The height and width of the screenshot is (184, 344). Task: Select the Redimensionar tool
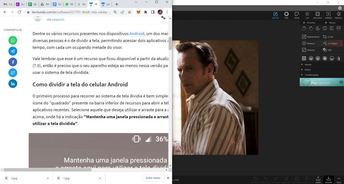311,37
